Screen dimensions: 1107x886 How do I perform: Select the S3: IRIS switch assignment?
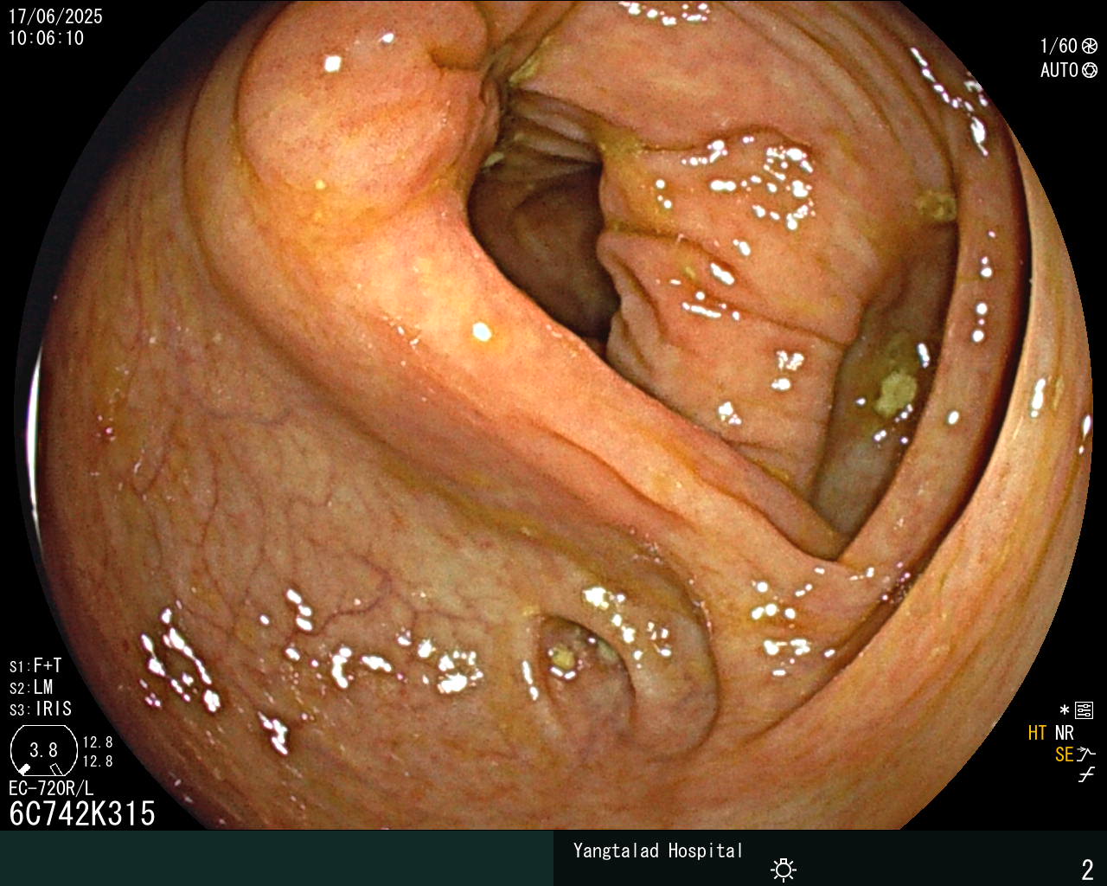coord(41,709)
